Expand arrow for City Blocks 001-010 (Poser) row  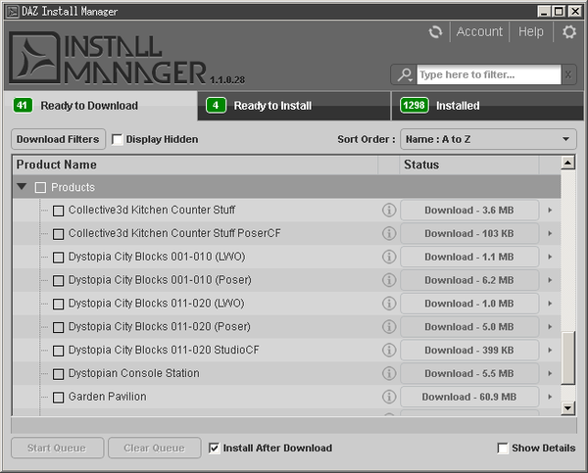550,280
